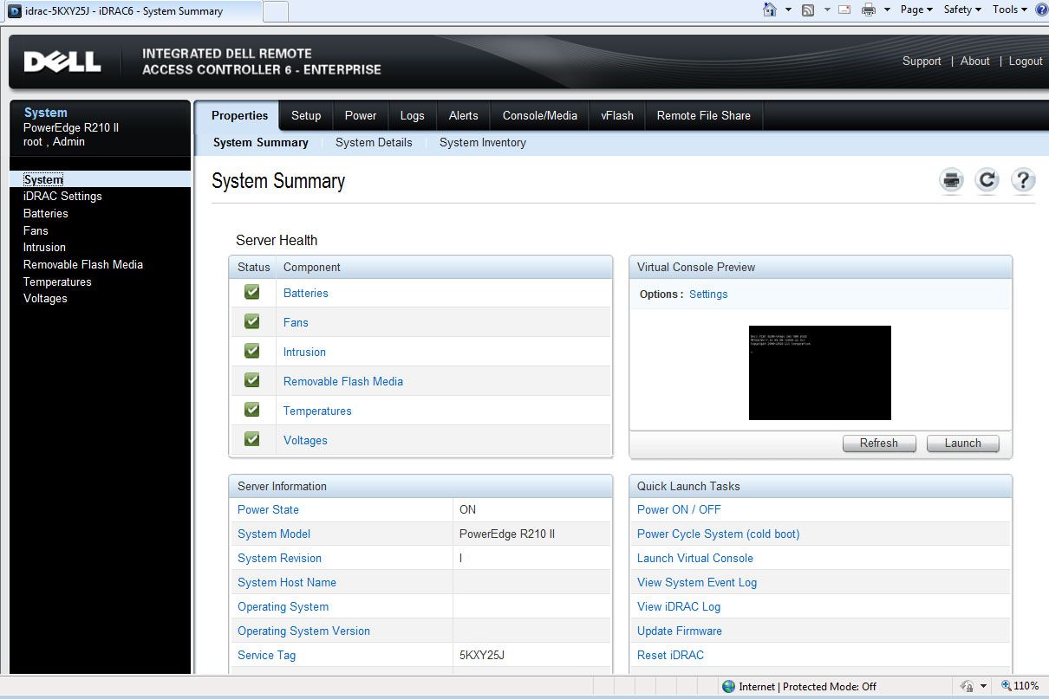Viewport: 1049px width, 699px height.
Task: Click the Support link in header
Action: click(922, 61)
